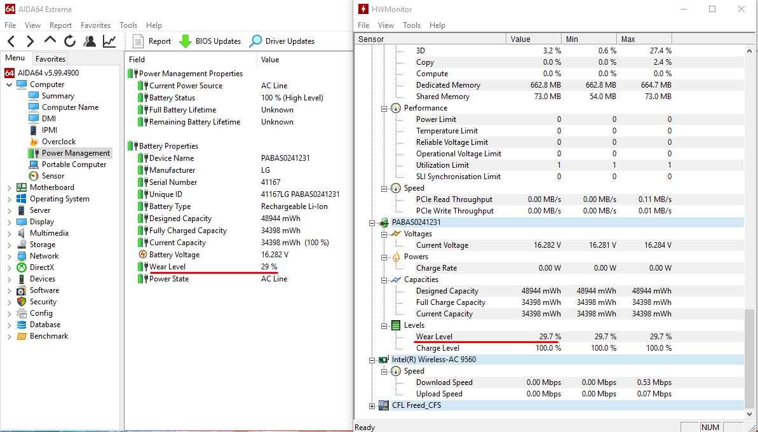Select Portable Computer in the AIDA64 tree
The width and height of the screenshot is (758, 432).
click(x=74, y=165)
